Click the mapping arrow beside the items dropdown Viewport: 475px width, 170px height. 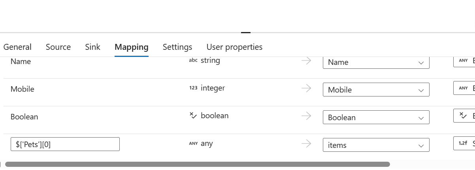(306, 144)
